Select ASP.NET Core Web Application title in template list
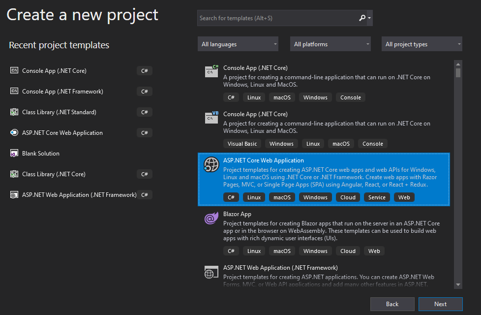Viewport: 481px width, 315px height. [264, 160]
